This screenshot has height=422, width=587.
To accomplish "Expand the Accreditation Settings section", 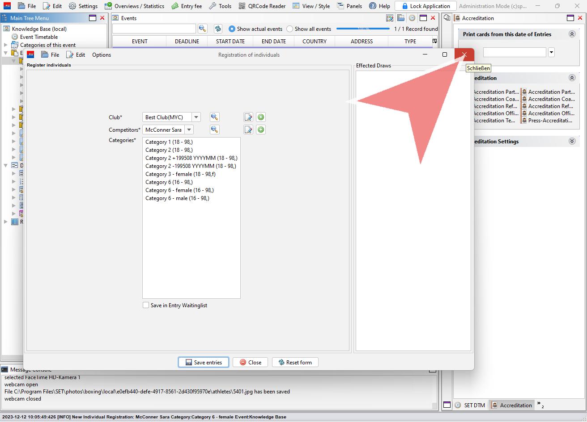I will [x=572, y=141].
